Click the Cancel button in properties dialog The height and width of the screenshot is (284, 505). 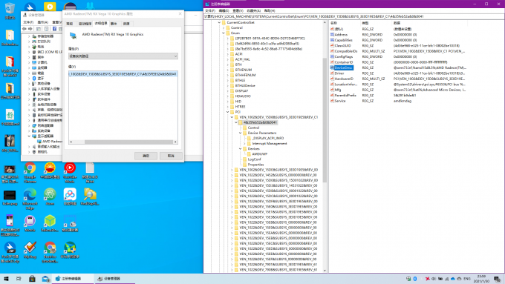point(171,156)
